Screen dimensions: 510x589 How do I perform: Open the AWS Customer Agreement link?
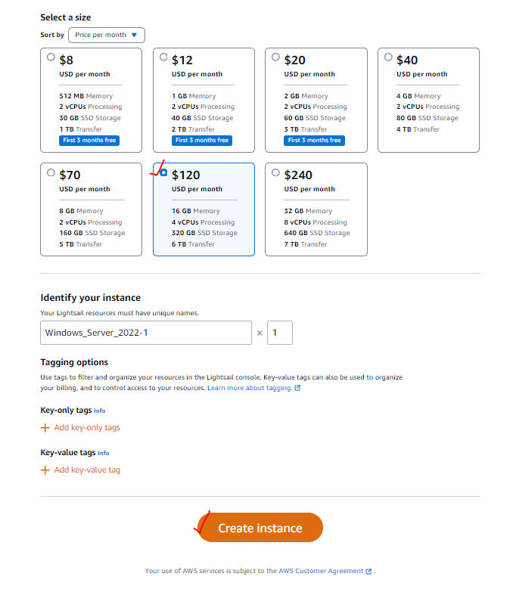pyautogui.click(x=321, y=571)
